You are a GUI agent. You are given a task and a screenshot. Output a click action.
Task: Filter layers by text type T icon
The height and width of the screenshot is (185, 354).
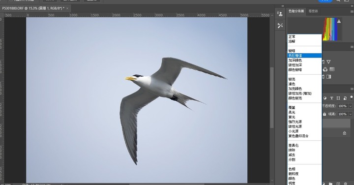(331, 98)
